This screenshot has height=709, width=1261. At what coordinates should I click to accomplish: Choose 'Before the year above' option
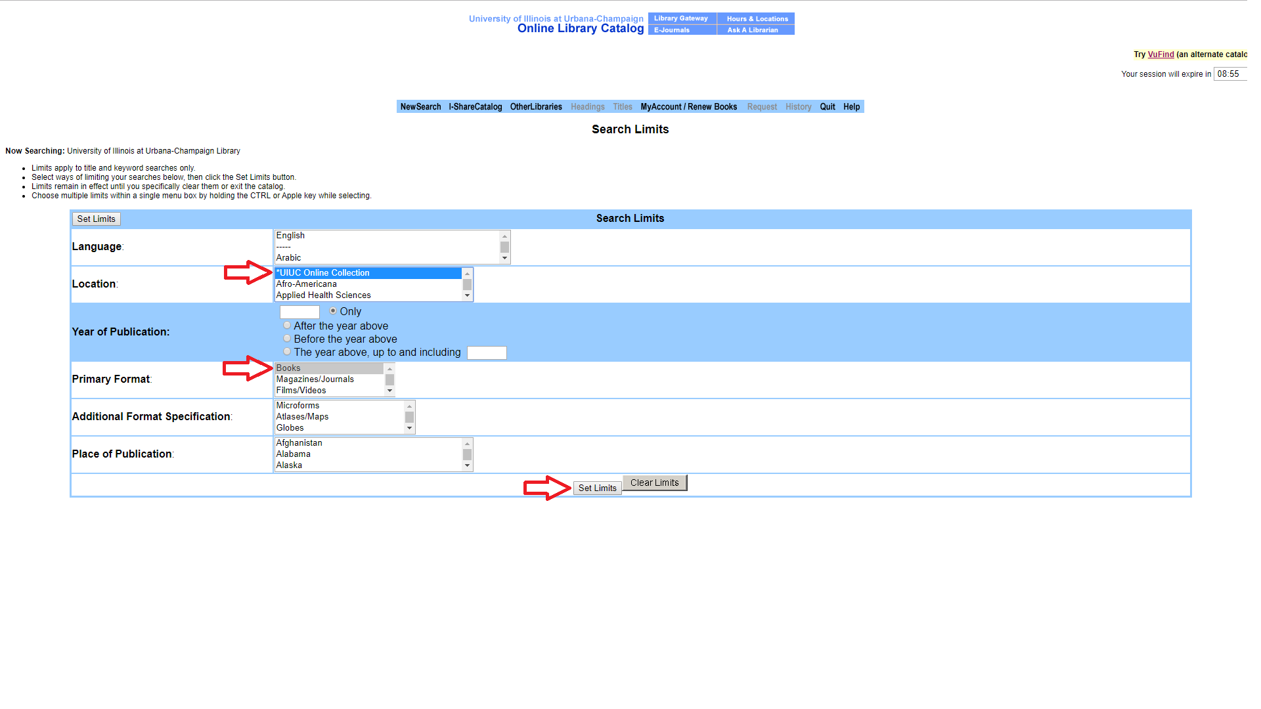[287, 339]
